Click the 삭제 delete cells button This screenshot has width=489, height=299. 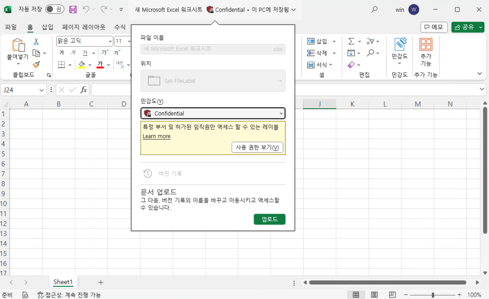[317, 53]
